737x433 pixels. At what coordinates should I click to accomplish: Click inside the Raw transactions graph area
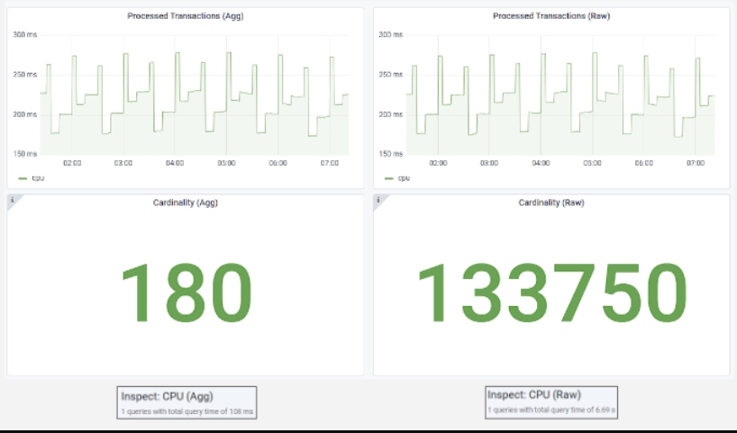point(560,95)
